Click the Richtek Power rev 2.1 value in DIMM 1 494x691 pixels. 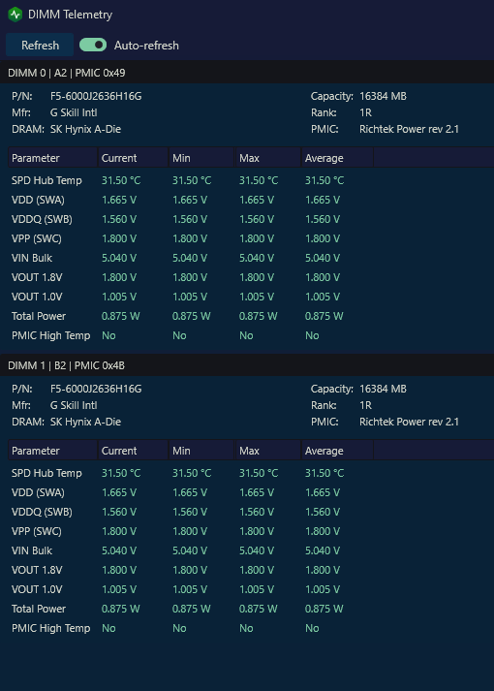click(x=409, y=422)
